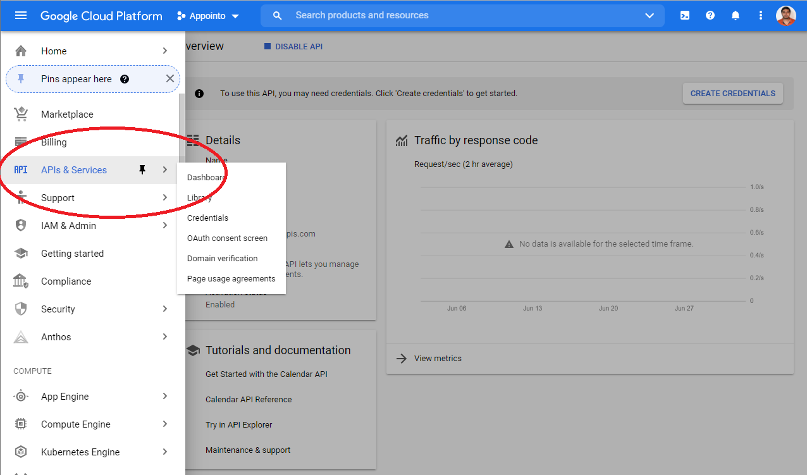
Task: Click the DISABLE API button
Action: click(293, 47)
